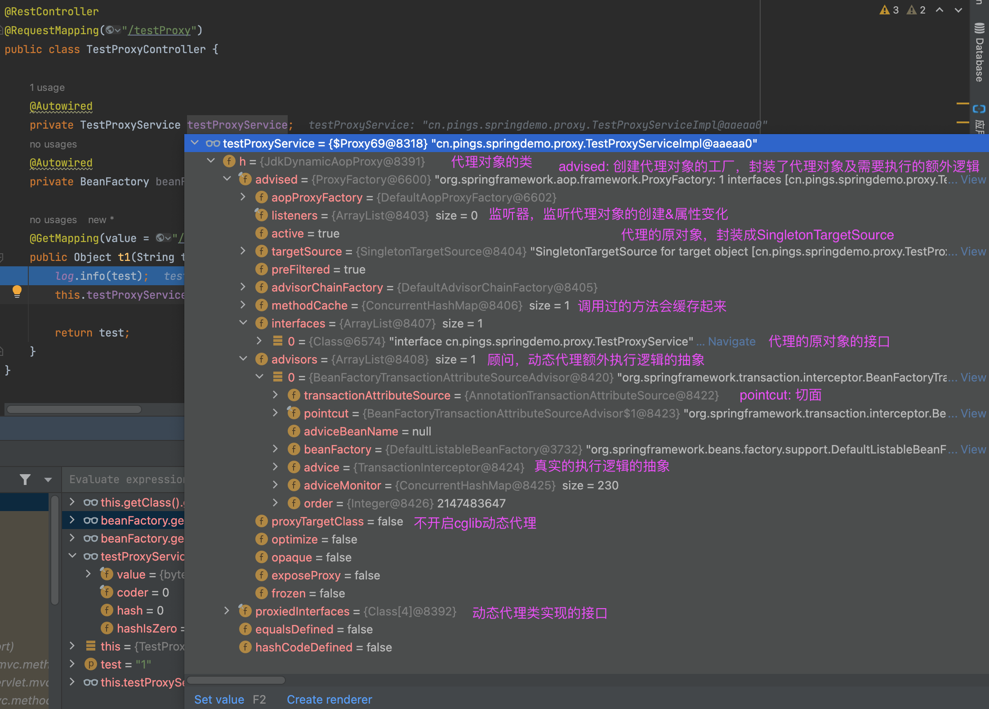Click View link on targetSource row
Viewport: 989px width, 709px height.
tap(973, 251)
